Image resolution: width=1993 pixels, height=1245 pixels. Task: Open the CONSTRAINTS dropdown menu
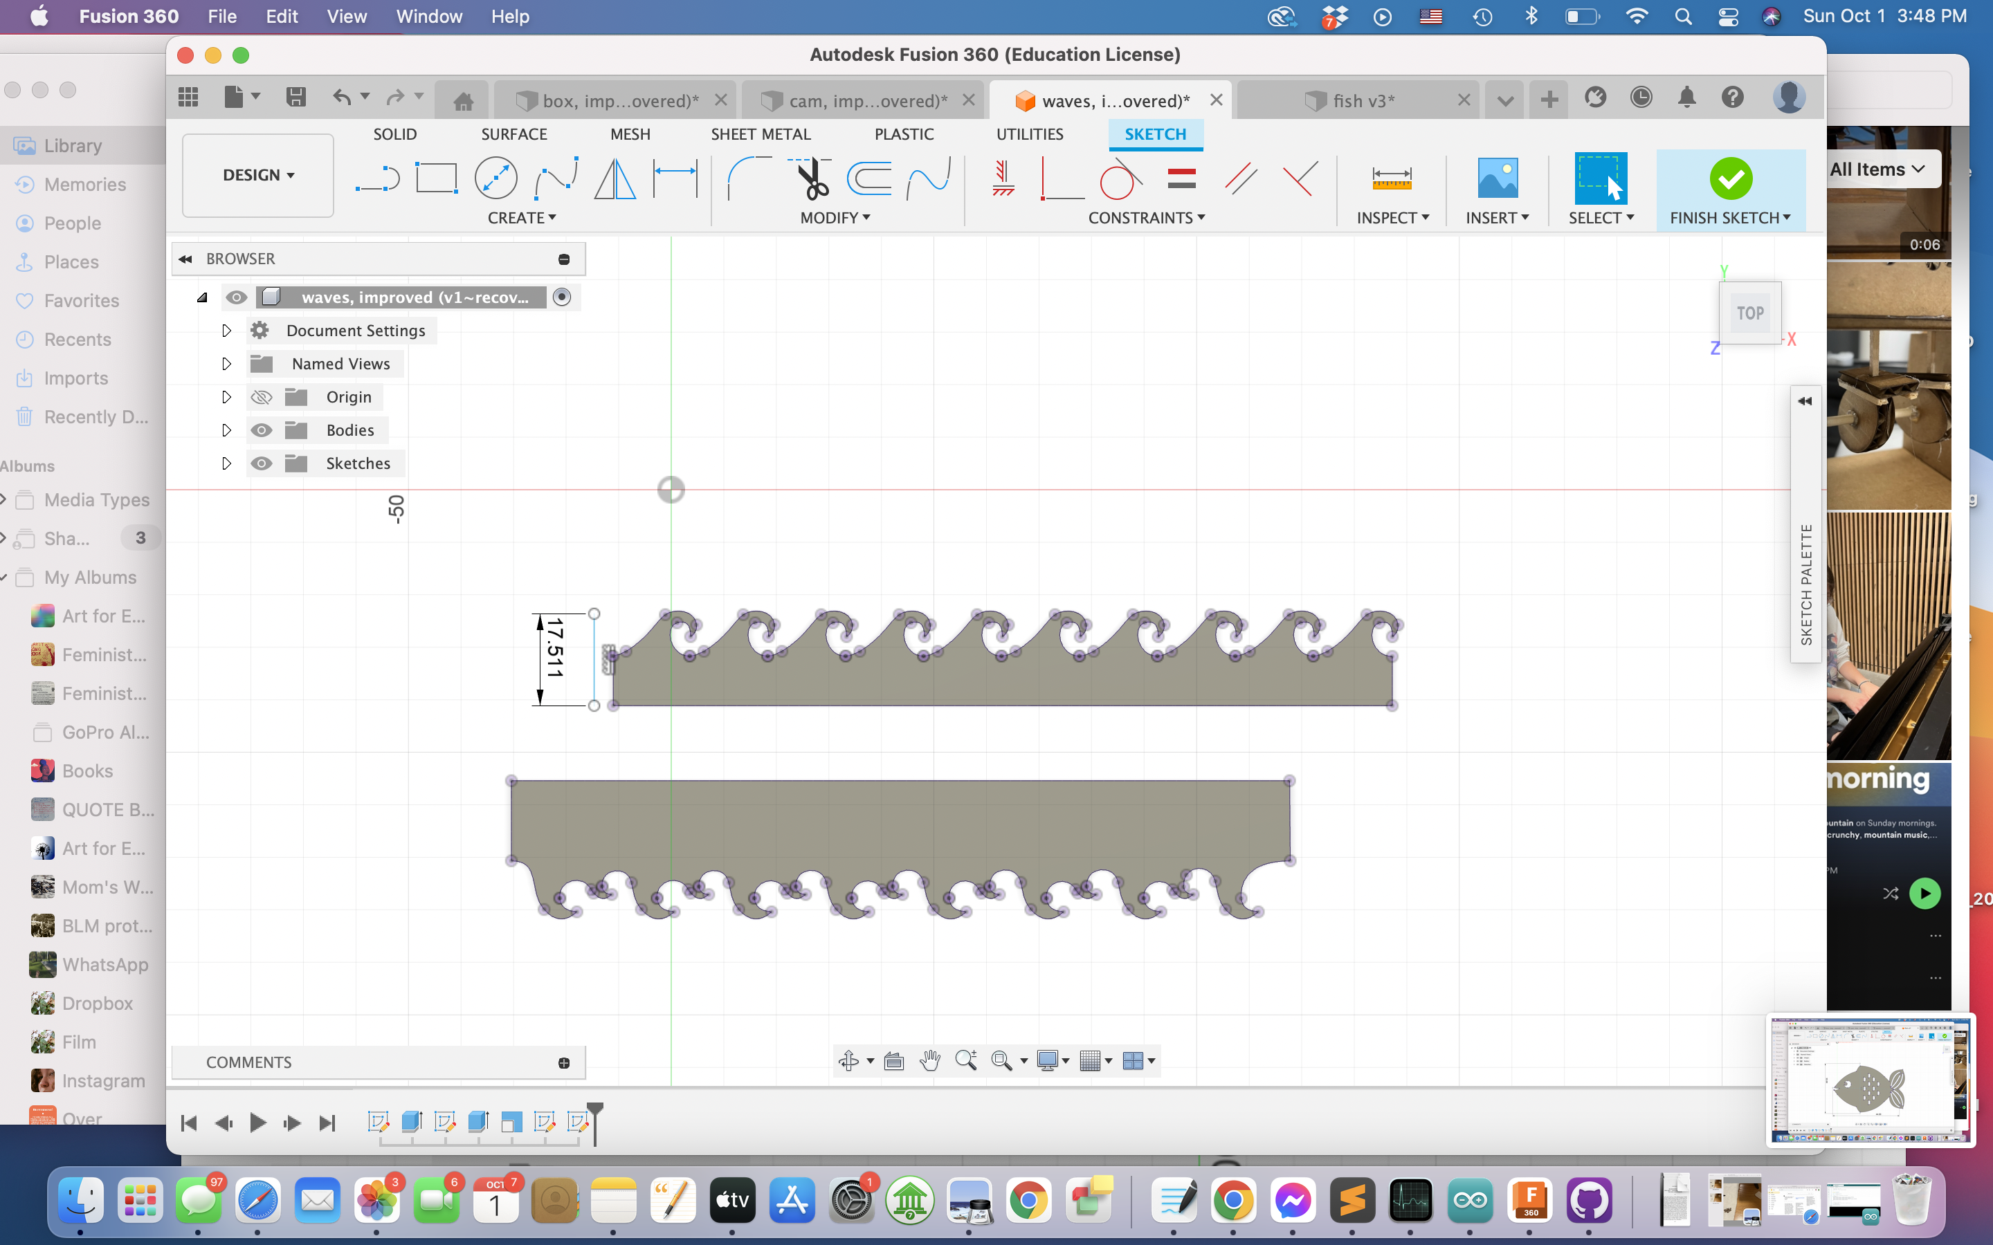(x=1145, y=218)
